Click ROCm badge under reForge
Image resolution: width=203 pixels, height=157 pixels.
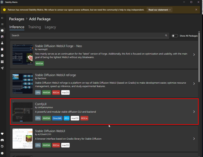pyautogui.click(x=56, y=93)
